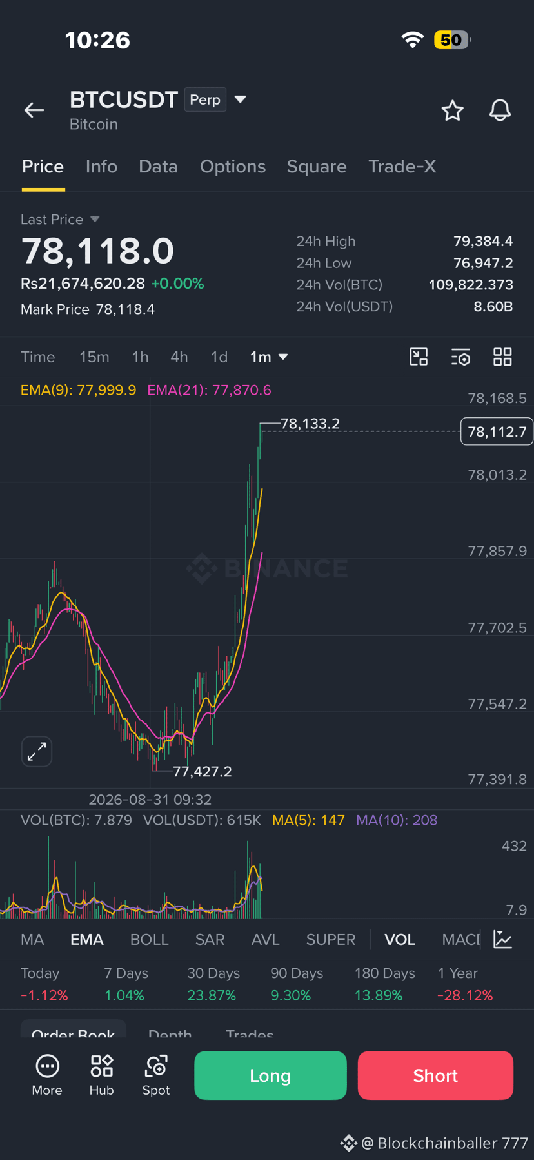
Task: Expand chart to fullscreen
Action: click(x=37, y=751)
